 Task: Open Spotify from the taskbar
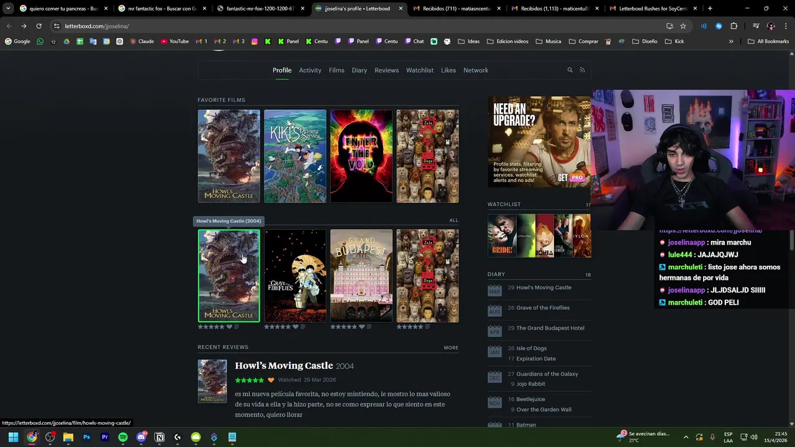pos(123,437)
